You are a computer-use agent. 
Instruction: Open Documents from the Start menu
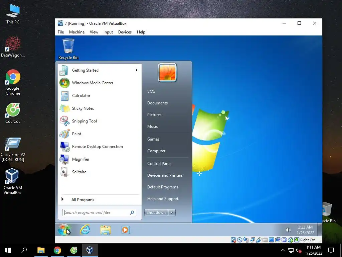coord(158,103)
